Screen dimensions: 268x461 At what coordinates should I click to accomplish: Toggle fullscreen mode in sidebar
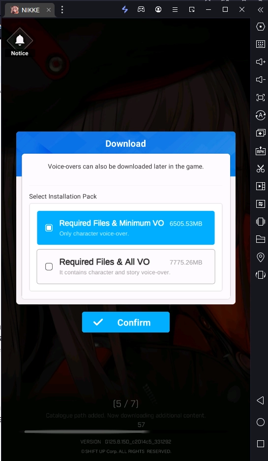260,98
